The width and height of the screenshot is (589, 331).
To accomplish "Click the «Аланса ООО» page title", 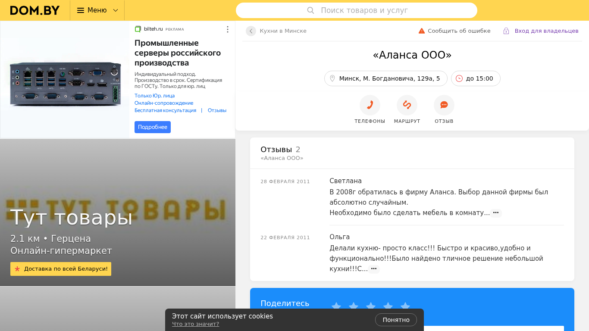I will pyautogui.click(x=412, y=55).
